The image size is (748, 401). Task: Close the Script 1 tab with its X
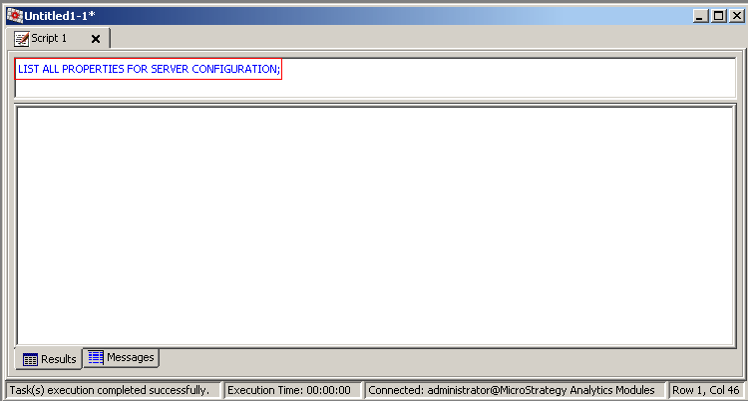(x=96, y=39)
